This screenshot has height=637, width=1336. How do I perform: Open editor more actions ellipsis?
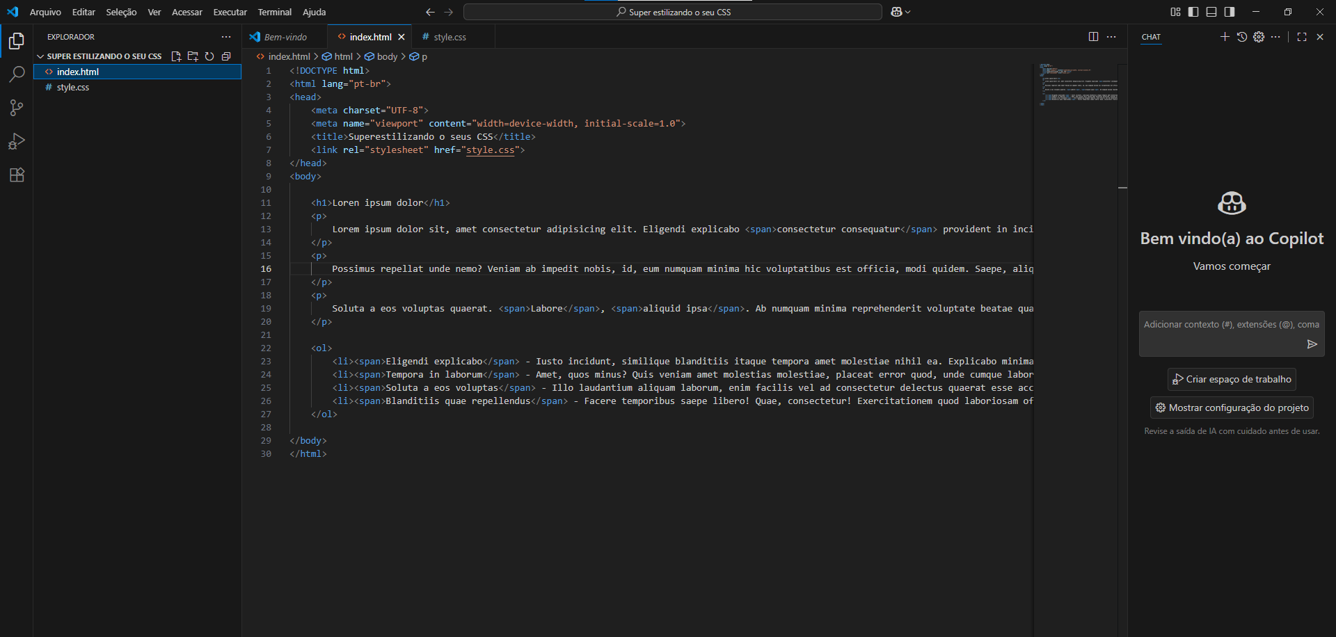tap(1111, 37)
